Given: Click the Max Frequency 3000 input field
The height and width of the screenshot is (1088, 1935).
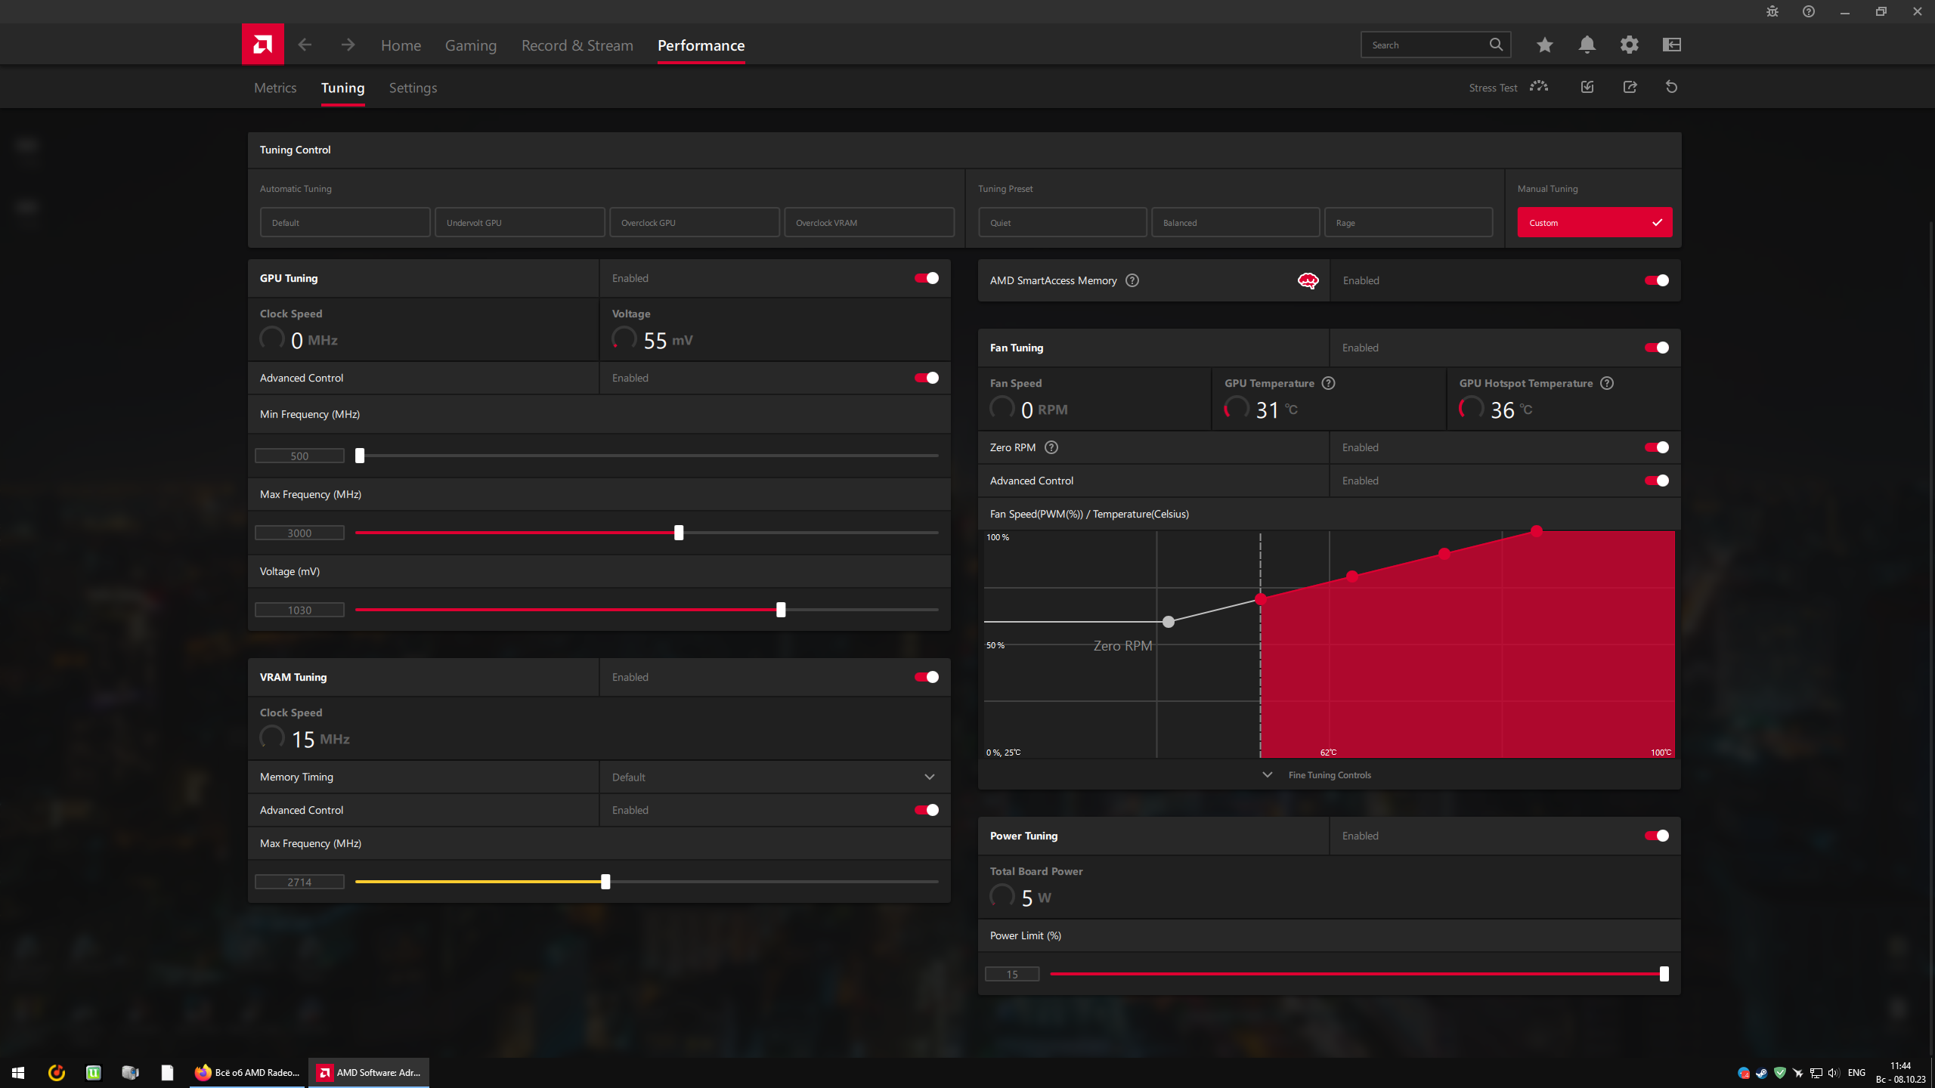Looking at the screenshot, I should click(299, 533).
